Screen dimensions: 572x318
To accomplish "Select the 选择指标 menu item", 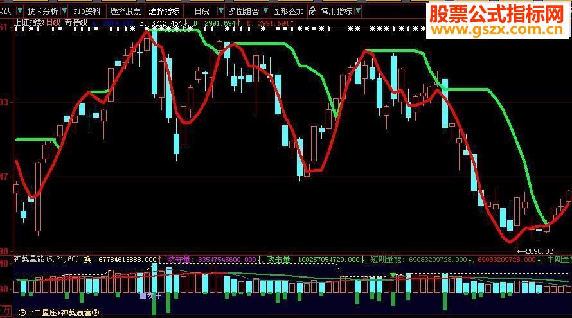I will click(164, 12).
